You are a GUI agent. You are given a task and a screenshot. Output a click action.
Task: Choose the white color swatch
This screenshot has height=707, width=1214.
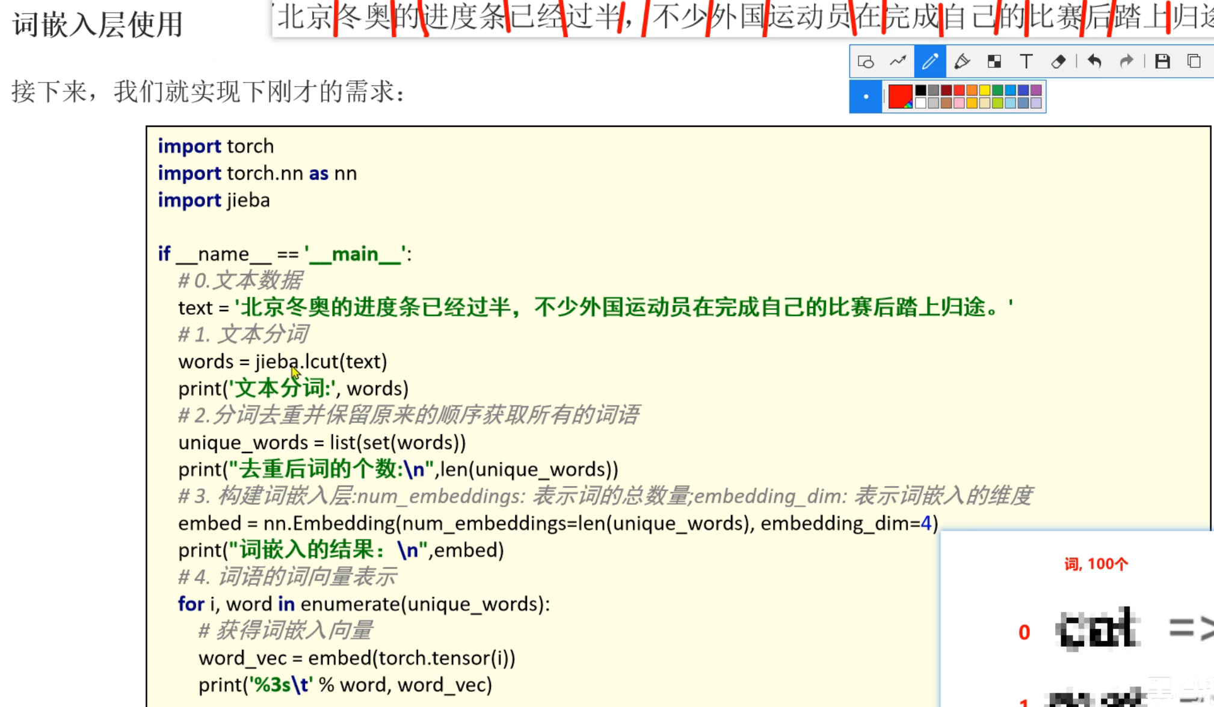pos(920,103)
